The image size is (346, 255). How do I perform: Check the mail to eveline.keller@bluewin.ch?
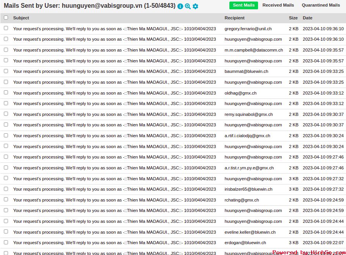point(6,232)
